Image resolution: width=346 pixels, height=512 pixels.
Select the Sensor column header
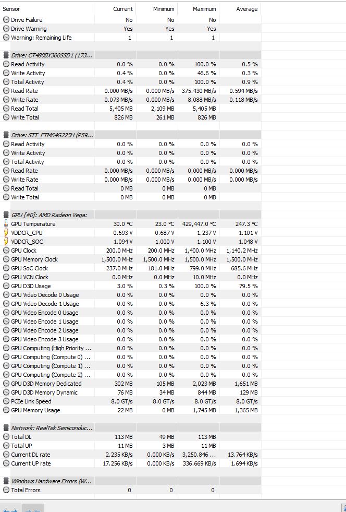tap(47, 9)
